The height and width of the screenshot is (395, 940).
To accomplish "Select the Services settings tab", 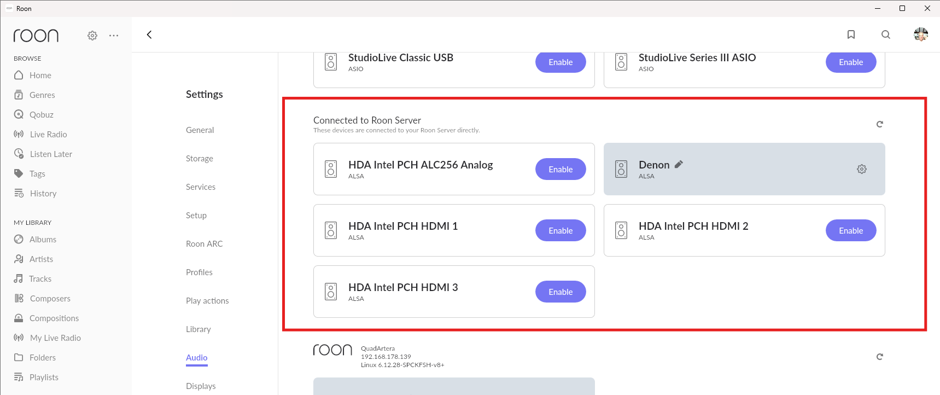I will 201,187.
